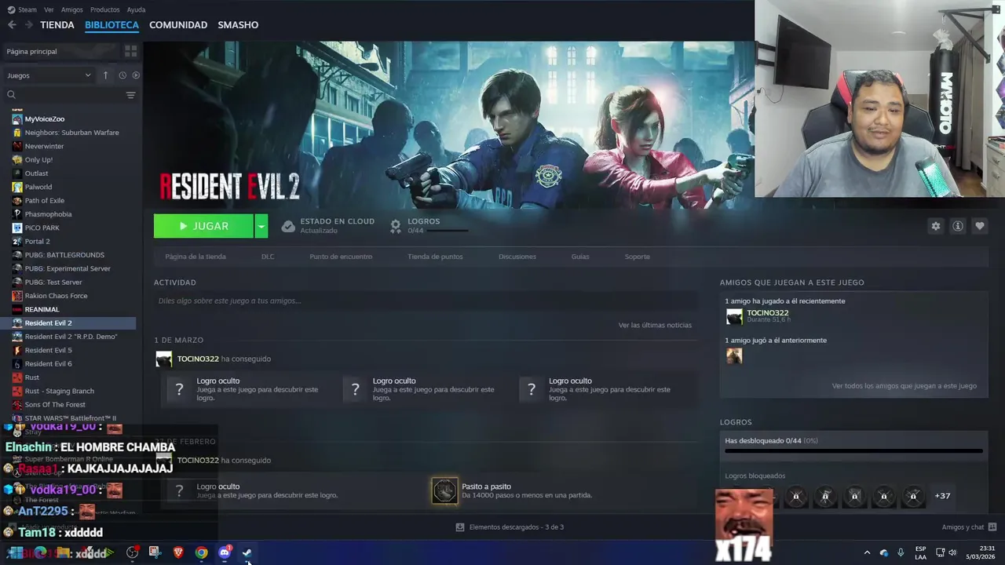Open Página de la tienda link
The height and width of the screenshot is (565, 1005).
(x=196, y=257)
